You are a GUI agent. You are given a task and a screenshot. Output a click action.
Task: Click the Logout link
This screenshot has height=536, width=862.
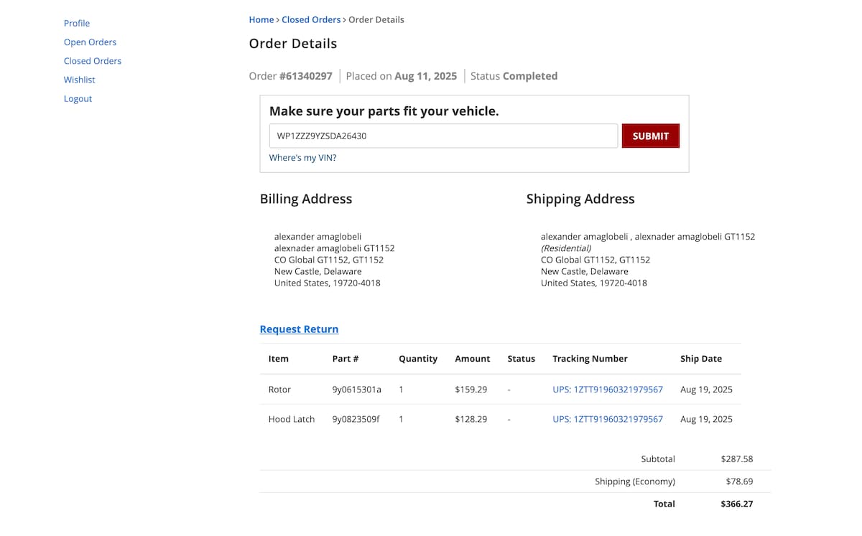tap(78, 99)
